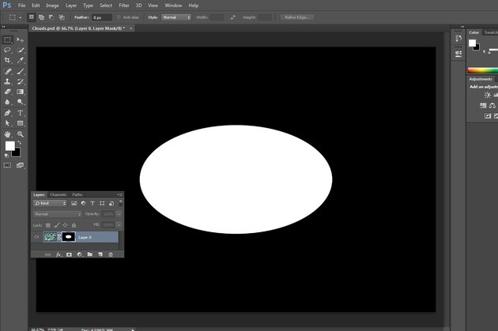Select the Brush tool
Viewport: 498px width, 331px height.
pyautogui.click(x=21, y=71)
